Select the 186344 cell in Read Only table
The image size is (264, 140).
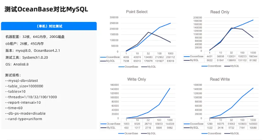click(253, 56)
